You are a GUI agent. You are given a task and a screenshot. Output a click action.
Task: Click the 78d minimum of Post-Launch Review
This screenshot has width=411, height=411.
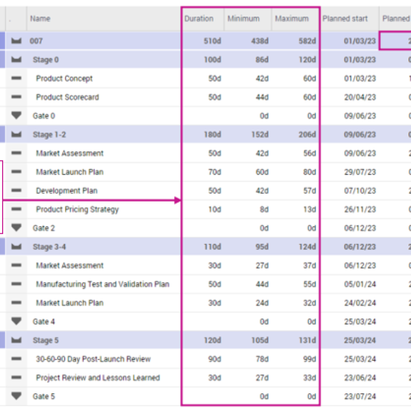tap(262, 359)
